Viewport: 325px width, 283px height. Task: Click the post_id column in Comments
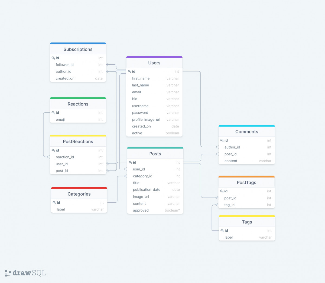click(x=247, y=154)
